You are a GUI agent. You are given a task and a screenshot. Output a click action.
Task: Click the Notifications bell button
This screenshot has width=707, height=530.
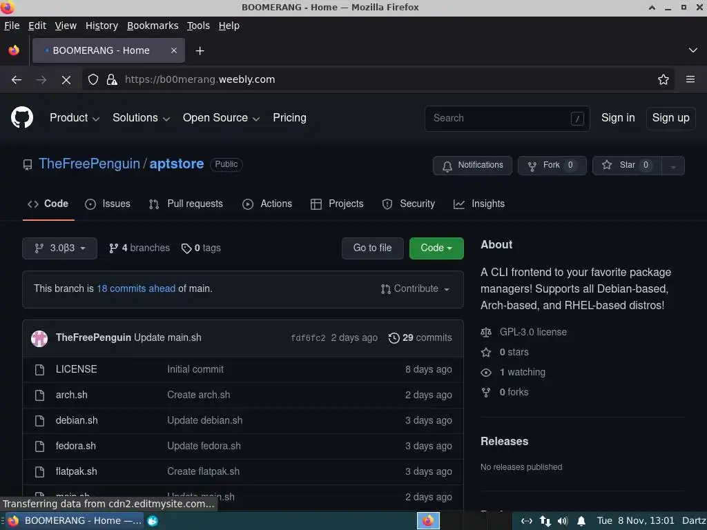[x=472, y=166]
